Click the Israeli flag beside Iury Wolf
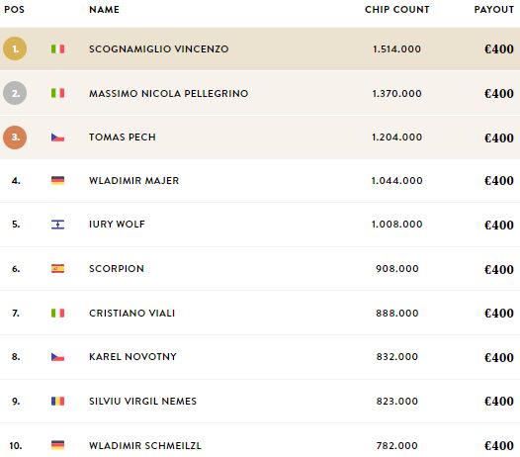Viewport: 520px width, 457px height. point(57,225)
